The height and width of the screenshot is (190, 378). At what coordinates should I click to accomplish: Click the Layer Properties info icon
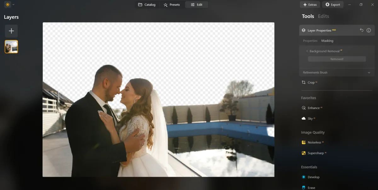[x=369, y=30]
